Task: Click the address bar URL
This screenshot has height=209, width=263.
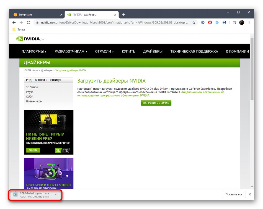Action: (x=115, y=22)
